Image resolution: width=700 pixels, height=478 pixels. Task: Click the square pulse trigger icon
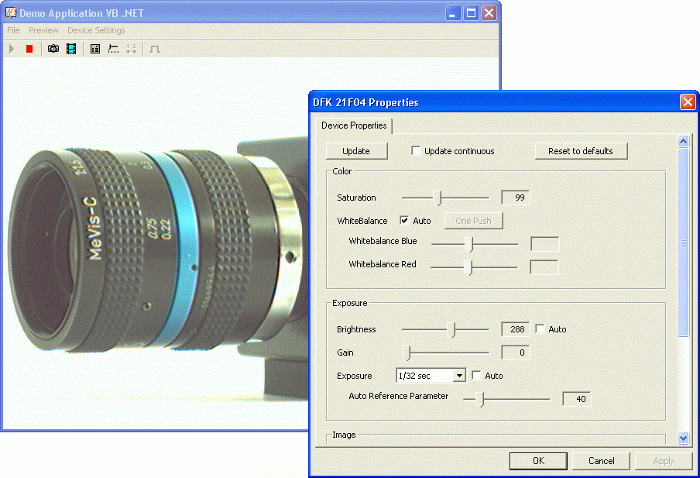pyautogui.click(x=155, y=49)
